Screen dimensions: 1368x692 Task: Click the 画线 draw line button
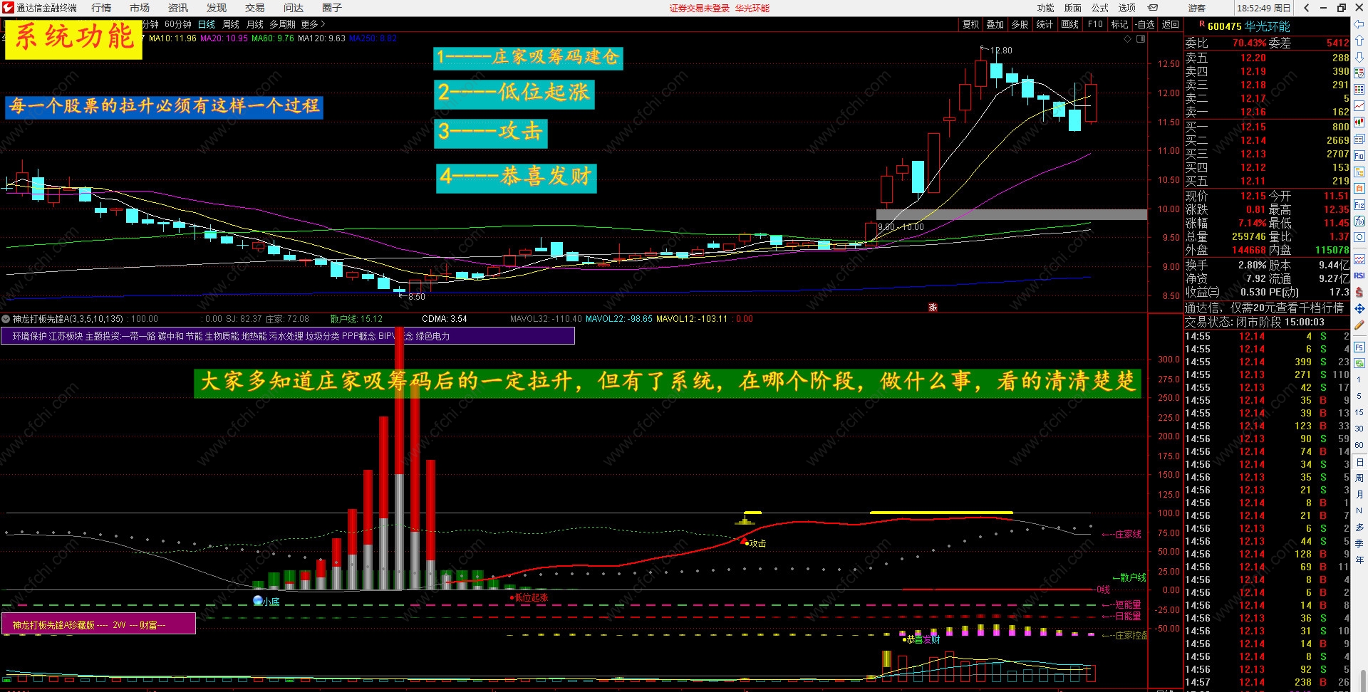pos(1069,24)
